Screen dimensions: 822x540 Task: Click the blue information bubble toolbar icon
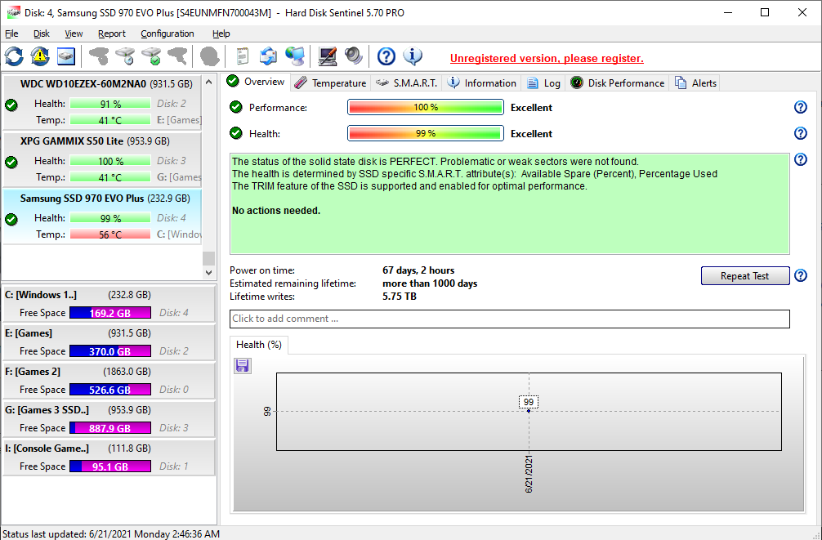click(x=413, y=56)
